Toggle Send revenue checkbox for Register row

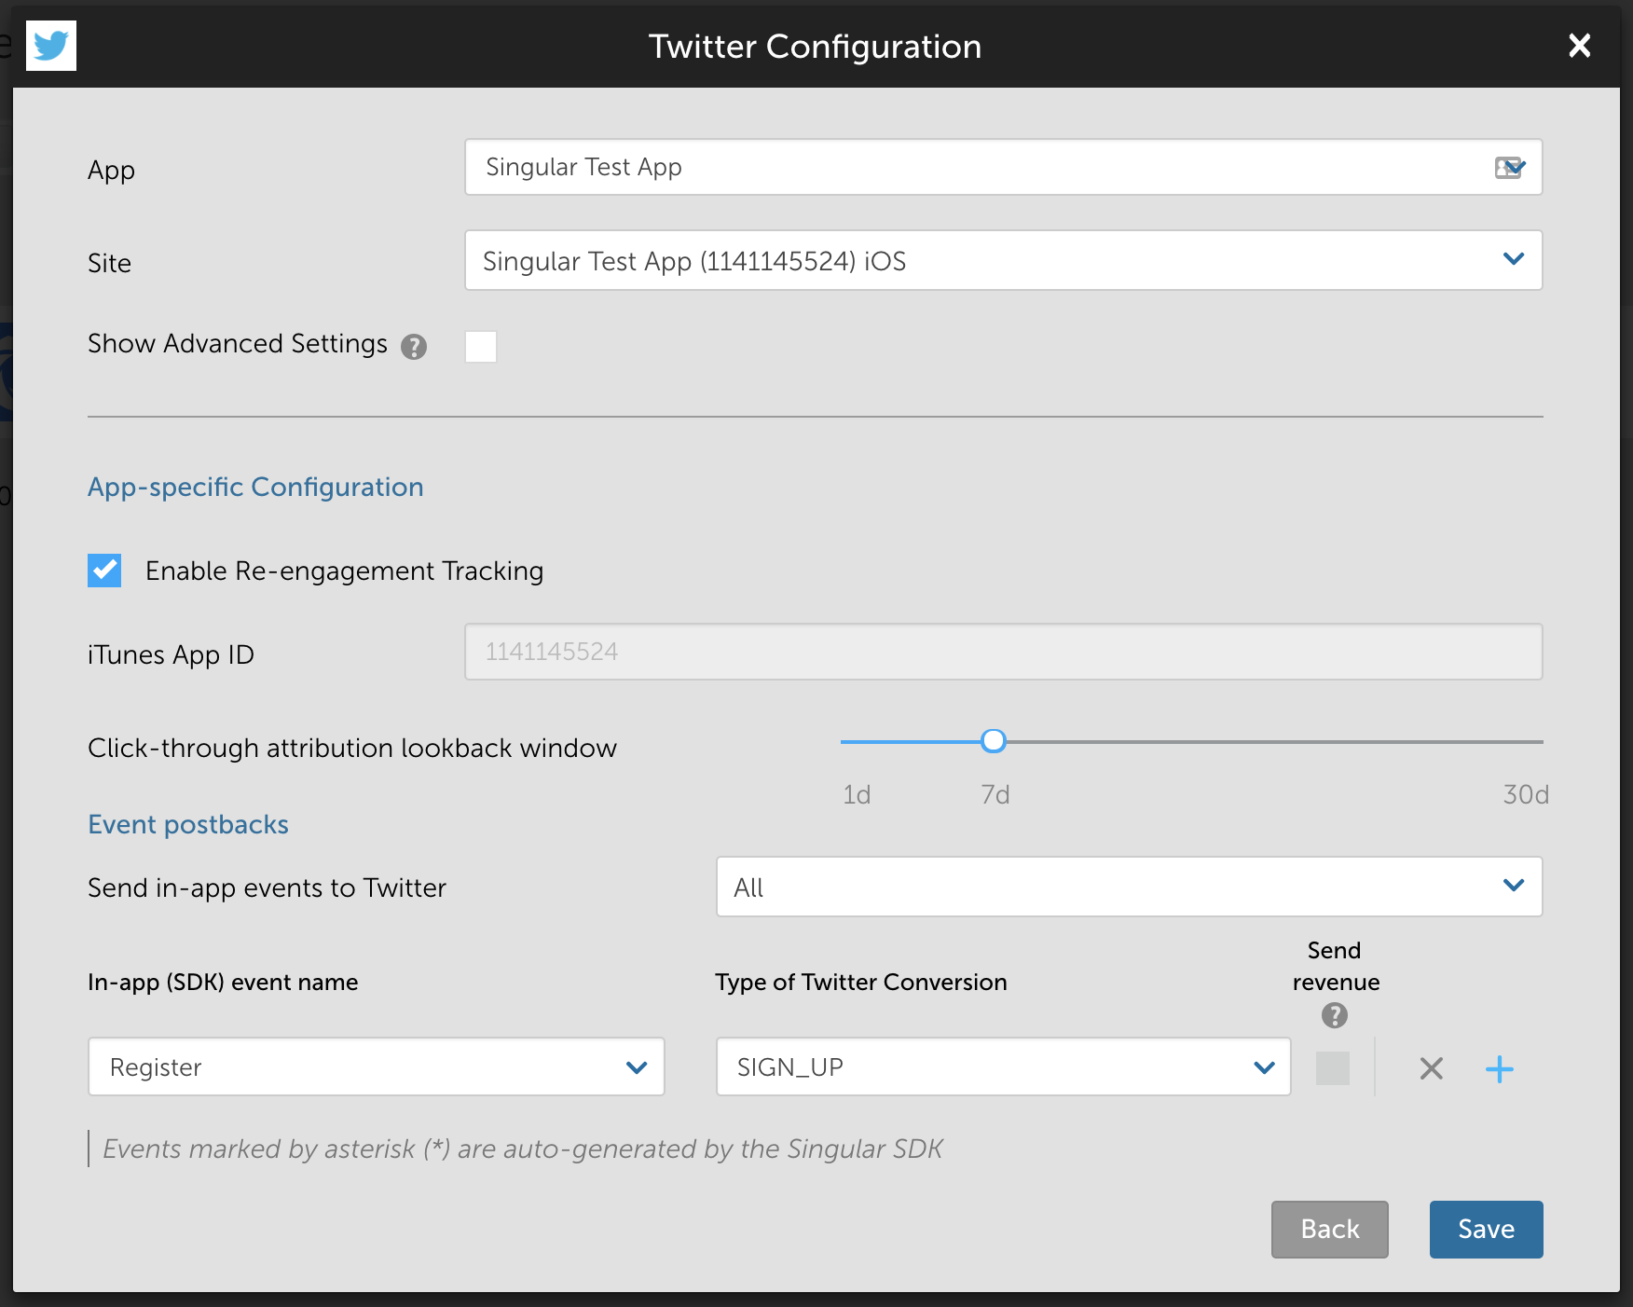(1333, 1068)
